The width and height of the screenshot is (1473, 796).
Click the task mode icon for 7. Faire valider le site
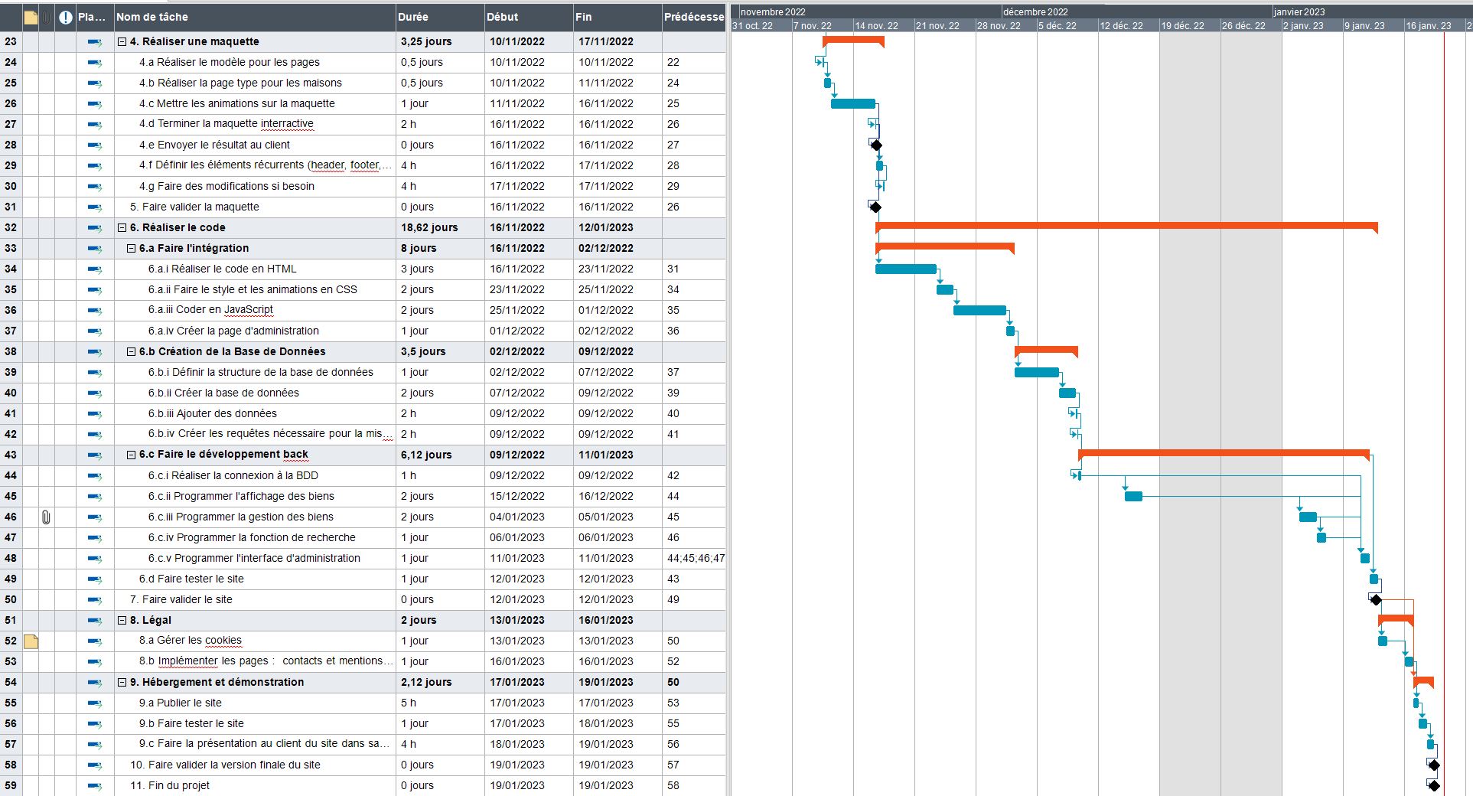click(93, 600)
